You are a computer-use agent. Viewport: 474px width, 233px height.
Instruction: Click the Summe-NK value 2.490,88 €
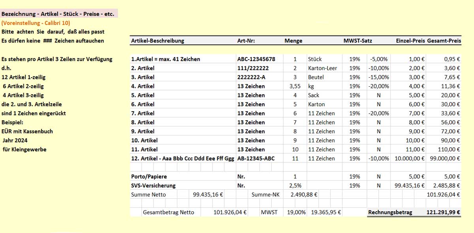coord(304,194)
